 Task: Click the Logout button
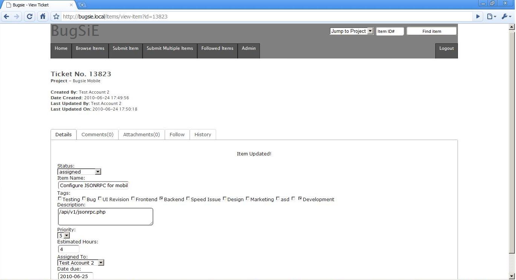point(447,51)
